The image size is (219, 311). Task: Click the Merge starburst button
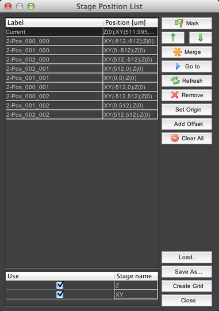tap(187, 52)
